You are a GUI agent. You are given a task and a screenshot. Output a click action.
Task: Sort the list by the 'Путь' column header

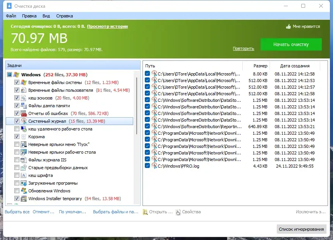(x=193, y=66)
